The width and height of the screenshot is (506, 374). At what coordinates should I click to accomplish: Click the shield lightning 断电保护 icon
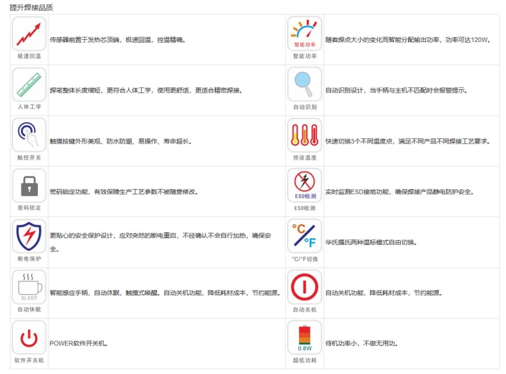click(29, 236)
